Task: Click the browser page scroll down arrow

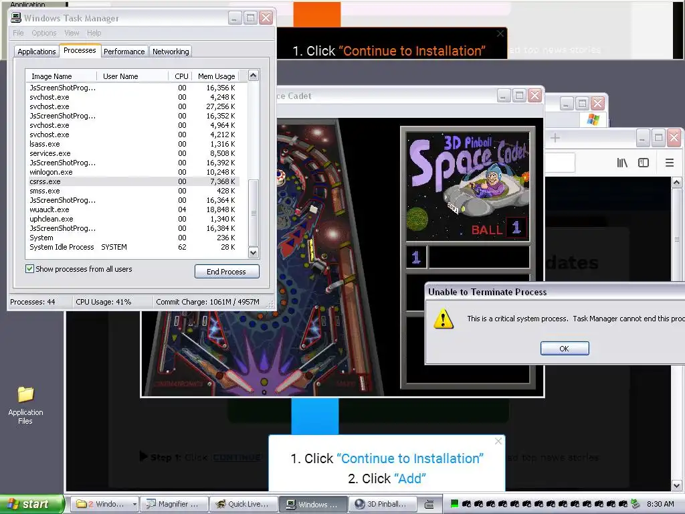Action: coord(677,485)
